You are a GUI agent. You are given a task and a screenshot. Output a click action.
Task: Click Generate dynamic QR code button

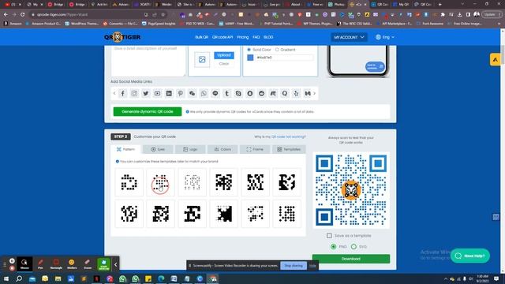[x=148, y=112]
